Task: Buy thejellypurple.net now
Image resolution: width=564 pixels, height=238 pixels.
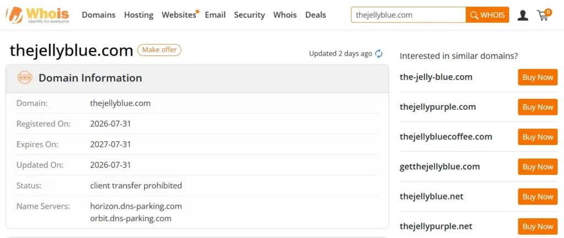Action: tap(538, 226)
